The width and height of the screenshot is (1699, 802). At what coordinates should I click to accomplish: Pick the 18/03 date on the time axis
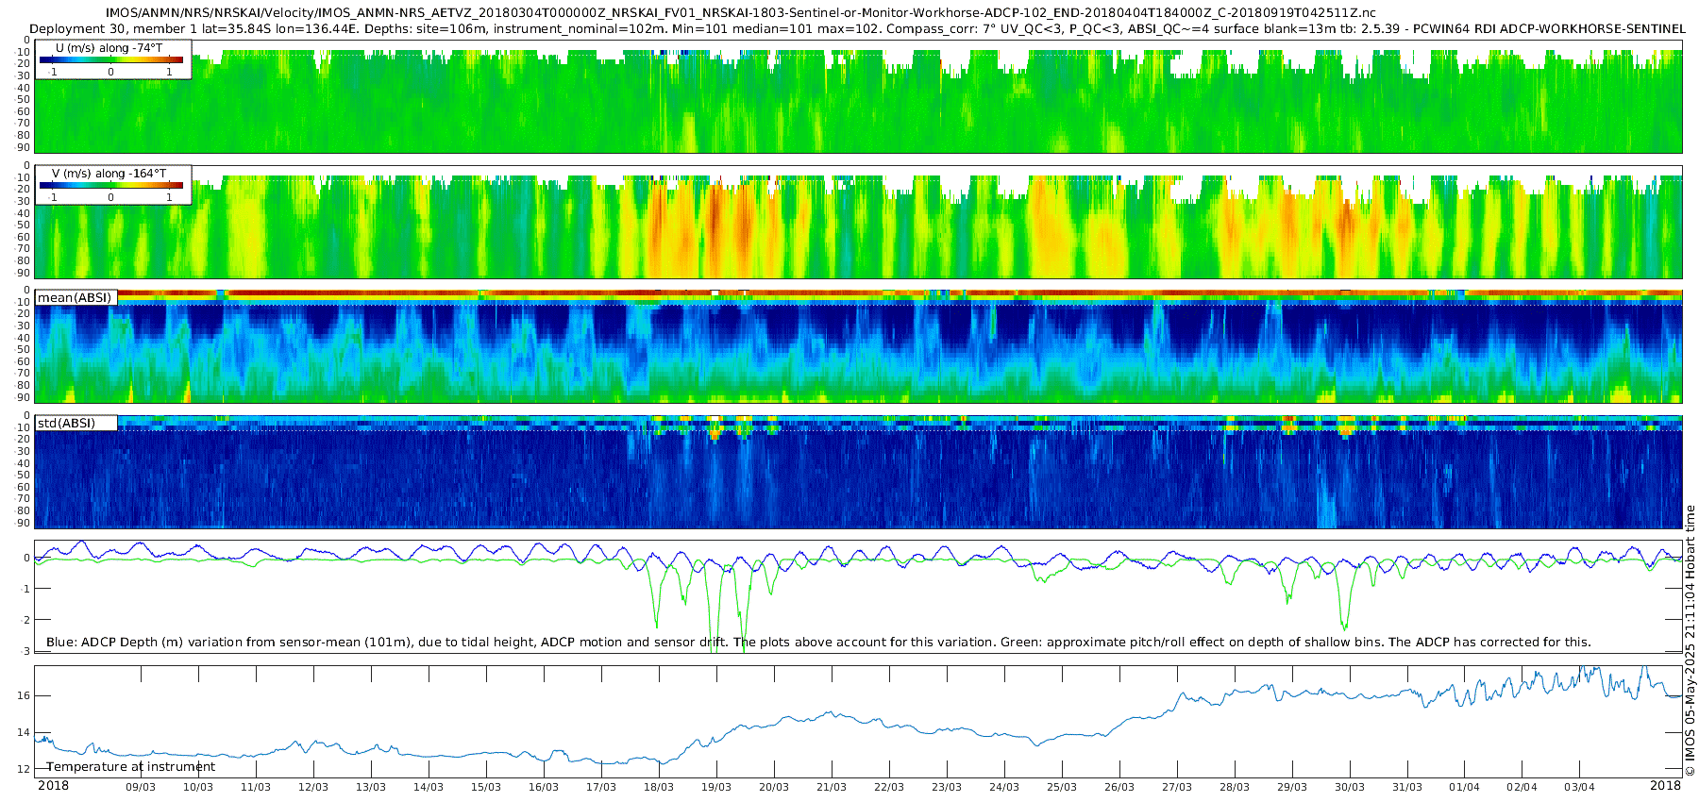click(659, 787)
